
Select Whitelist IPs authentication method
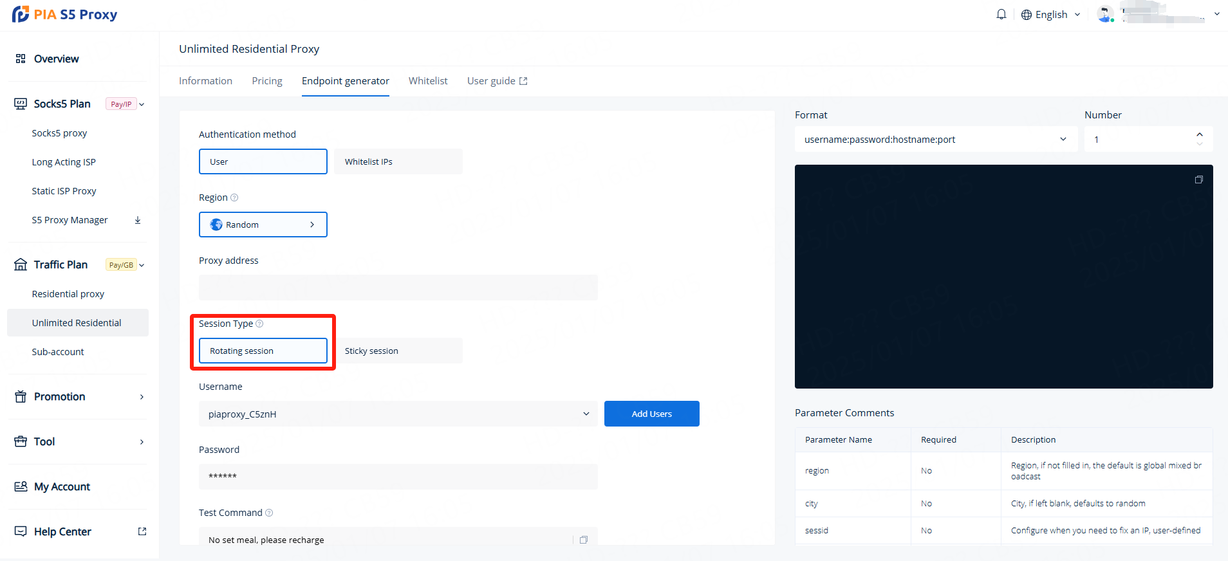pyautogui.click(x=398, y=161)
